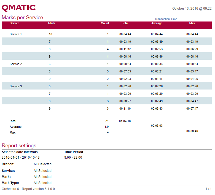Click the Count column header
Viewport: 215px width, 195px height.
click(105, 23)
